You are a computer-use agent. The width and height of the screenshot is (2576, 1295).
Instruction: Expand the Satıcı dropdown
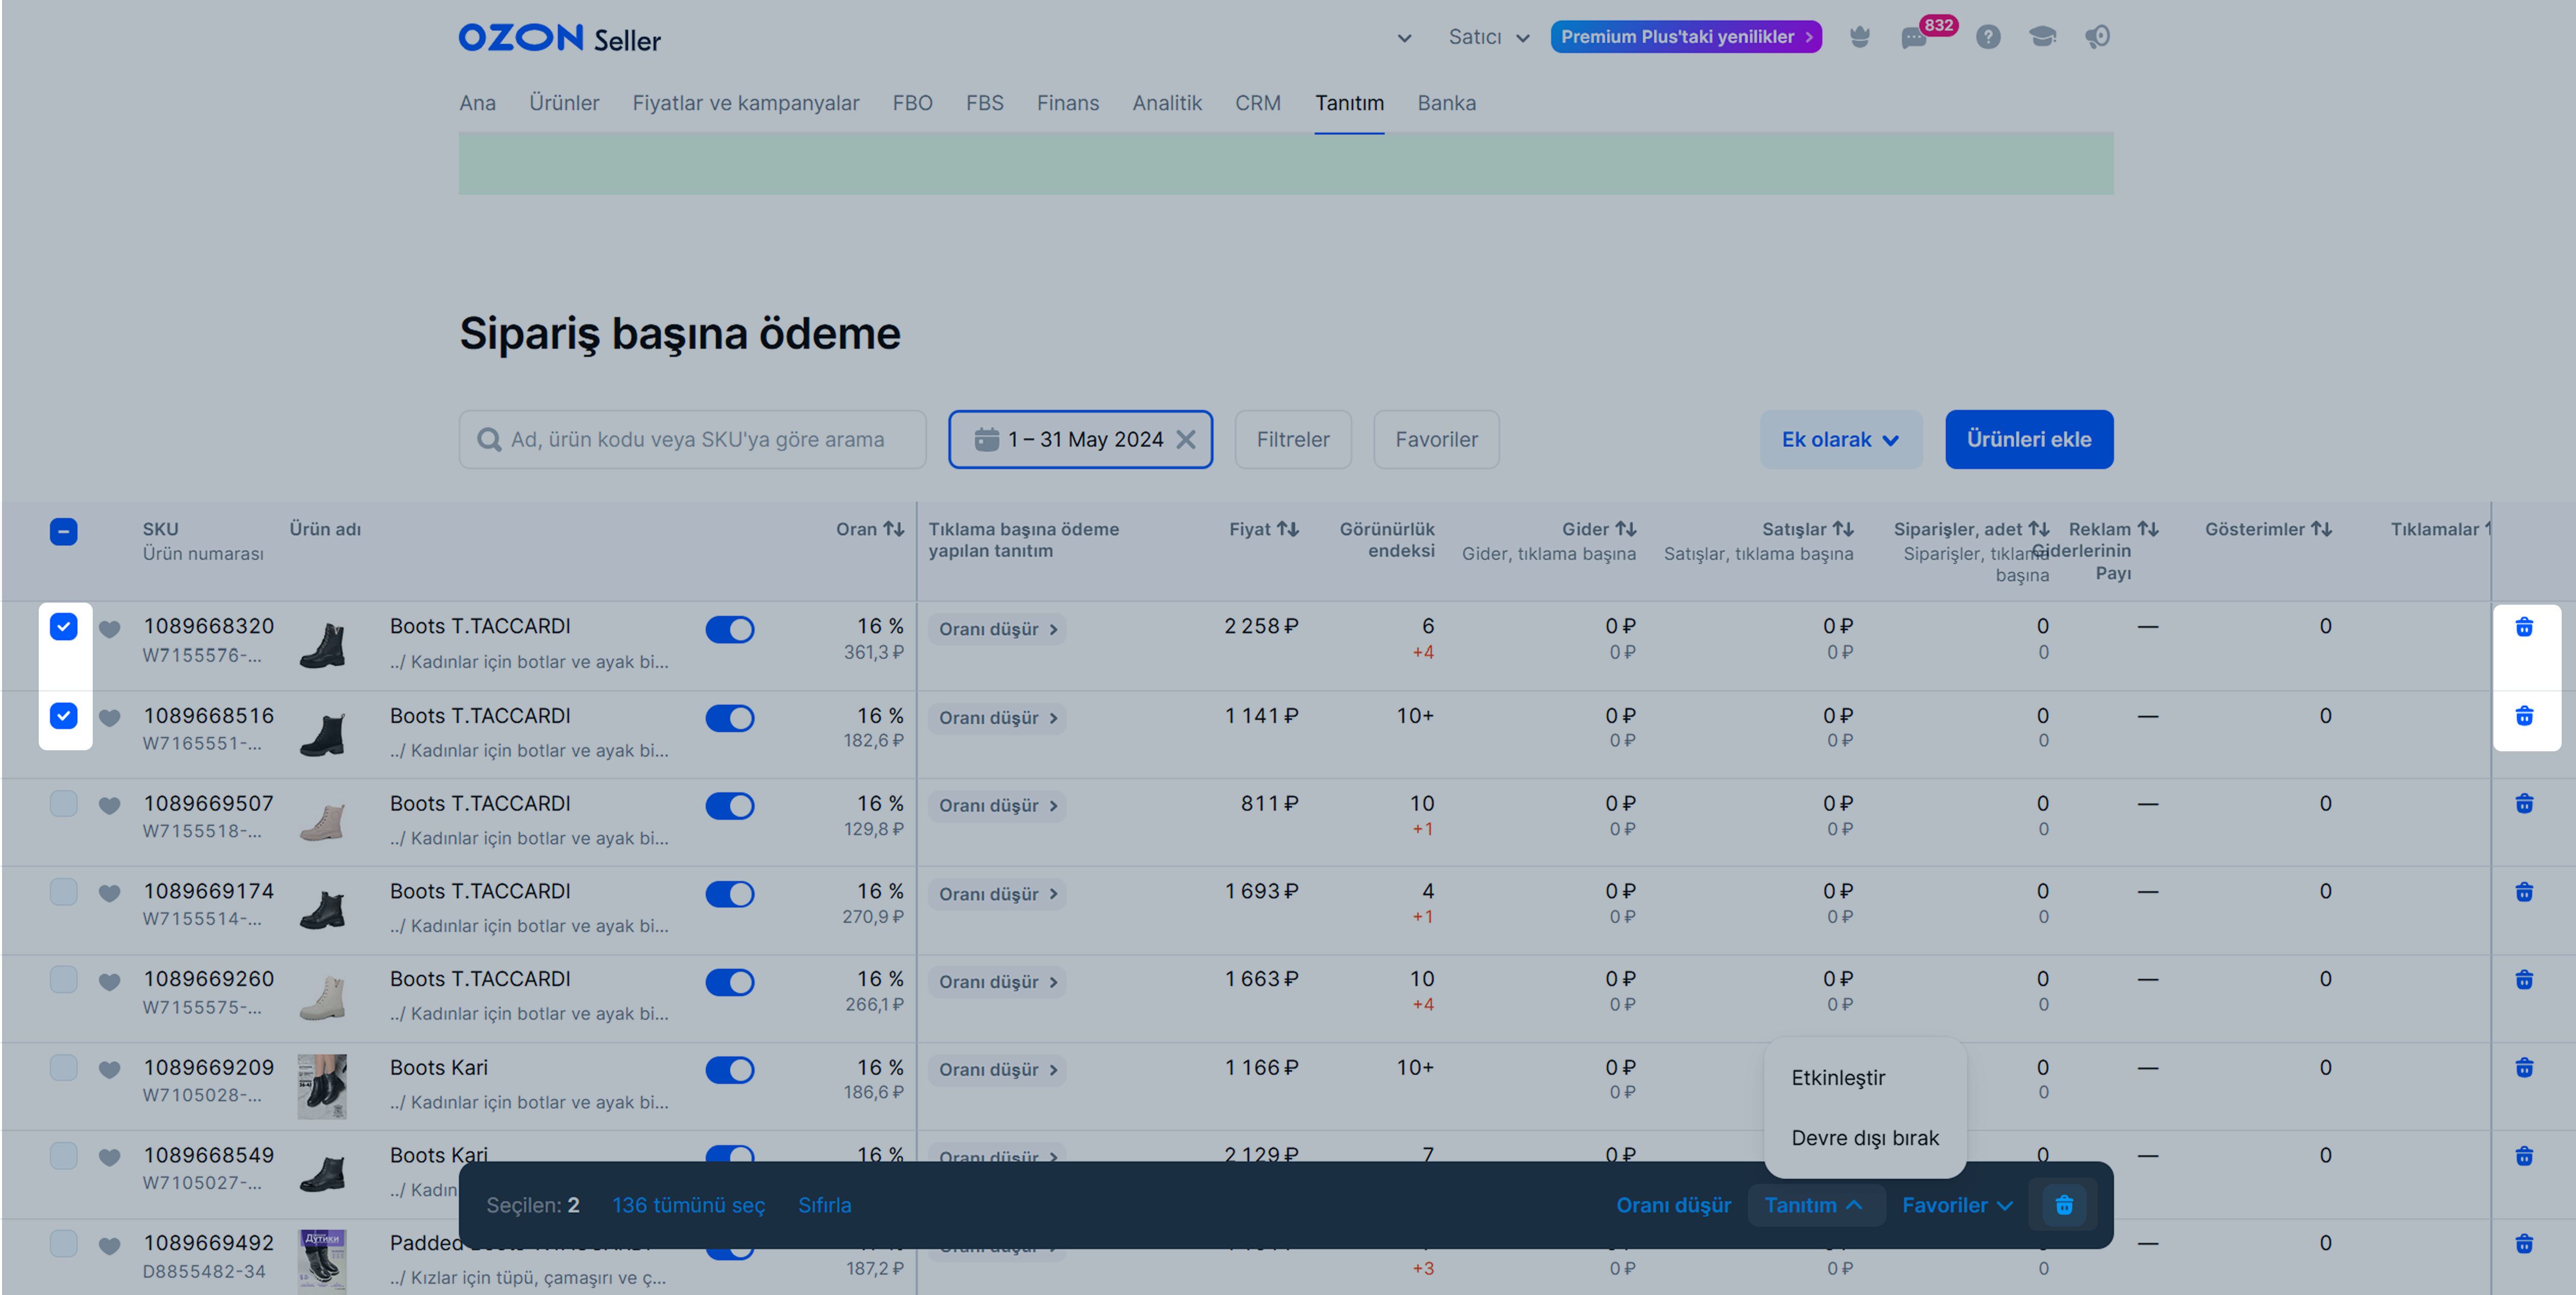coord(1489,37)
